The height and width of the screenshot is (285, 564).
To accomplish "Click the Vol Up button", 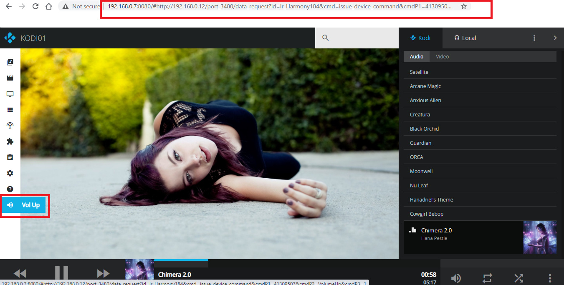I will pyautogui.click(x=23, y=205).
